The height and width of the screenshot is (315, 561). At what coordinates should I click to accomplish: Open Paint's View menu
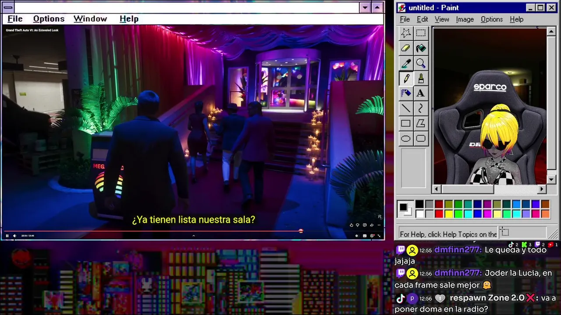[x=442, y=19]
